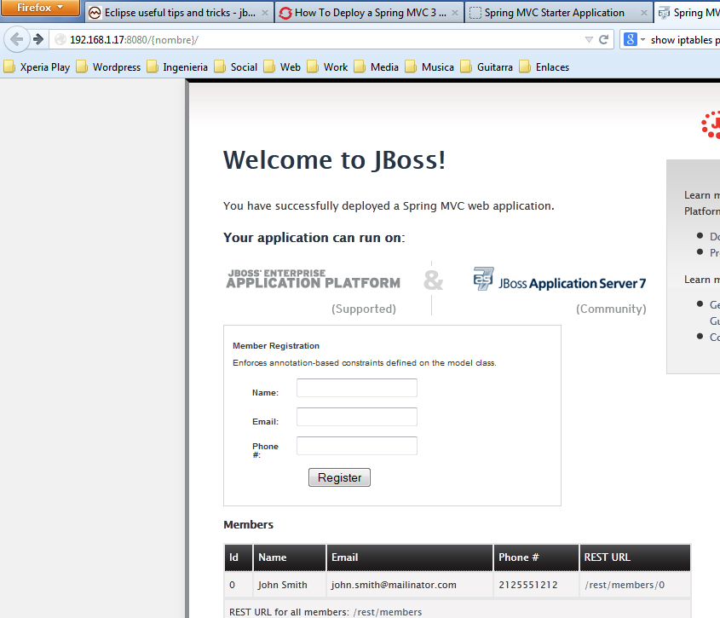720x618 pixels.
Task: Close the How To Deploy tab
Action: pos(455,13)
